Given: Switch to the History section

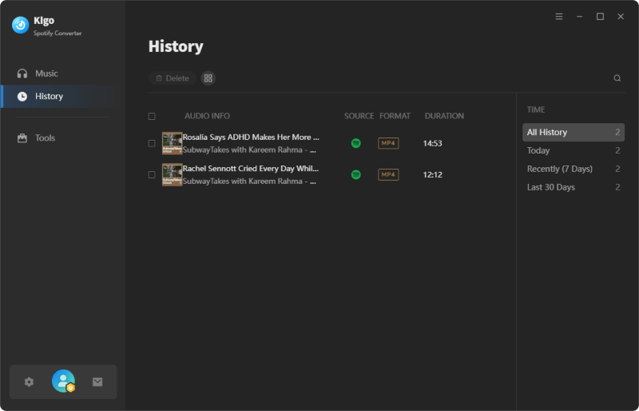Looking at the screenshot, I should [x=63, y=96].
